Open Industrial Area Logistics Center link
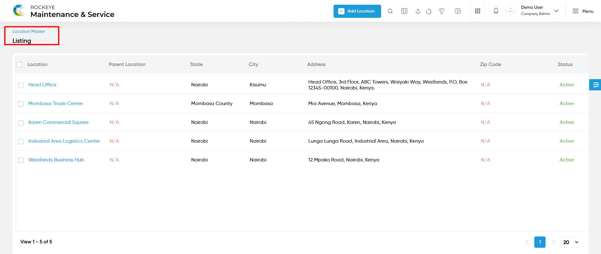This screenshot has width=601, height=254. (64, 141)
